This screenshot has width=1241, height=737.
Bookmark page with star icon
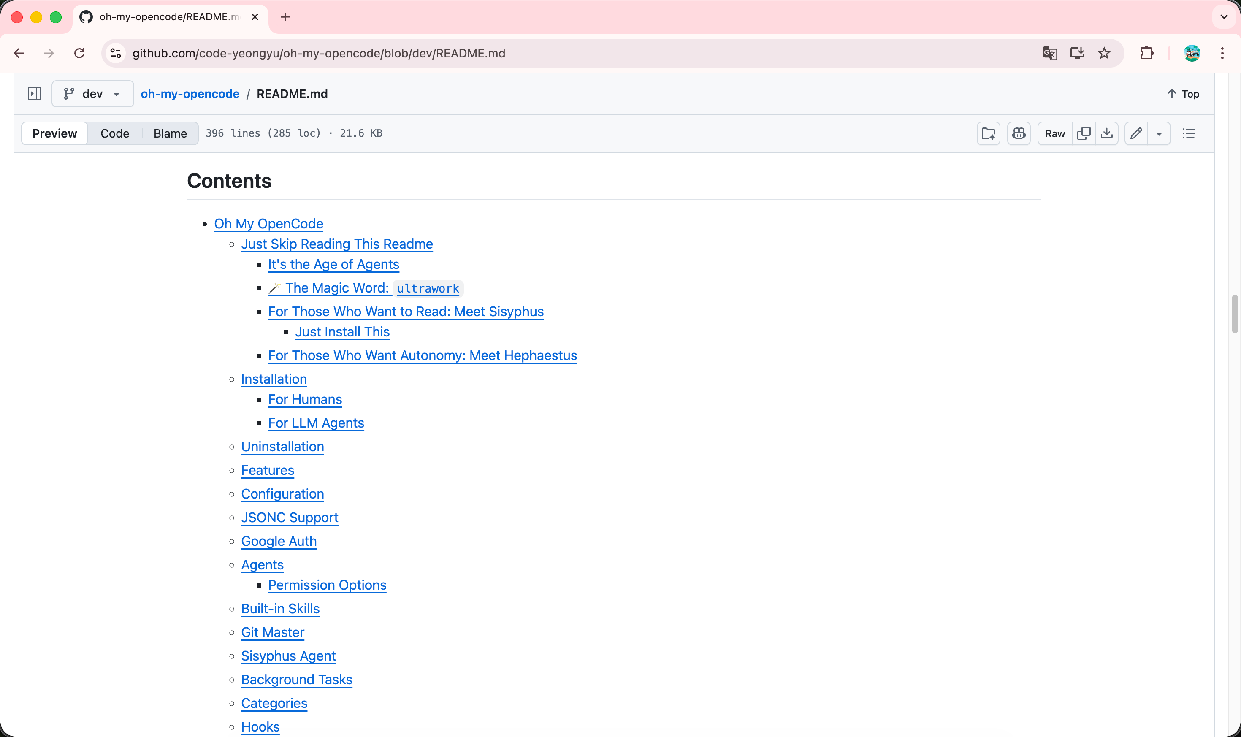tap(1104, 53)
